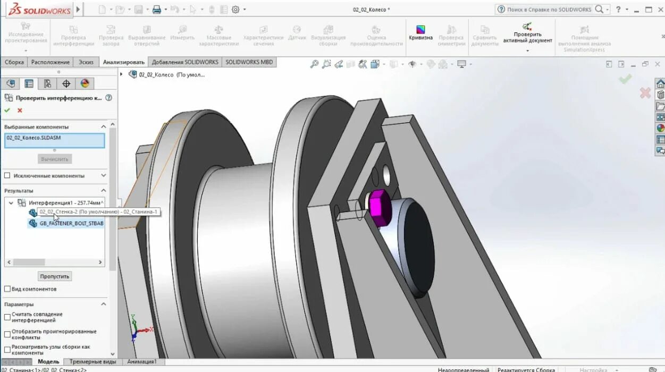Switch to DimXpertManager tab icon
This screenshot has width=665, height=372.
click(66, 83)
